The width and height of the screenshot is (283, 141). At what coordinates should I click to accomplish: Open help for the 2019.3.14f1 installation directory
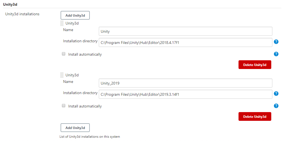(x=276, y=94)
